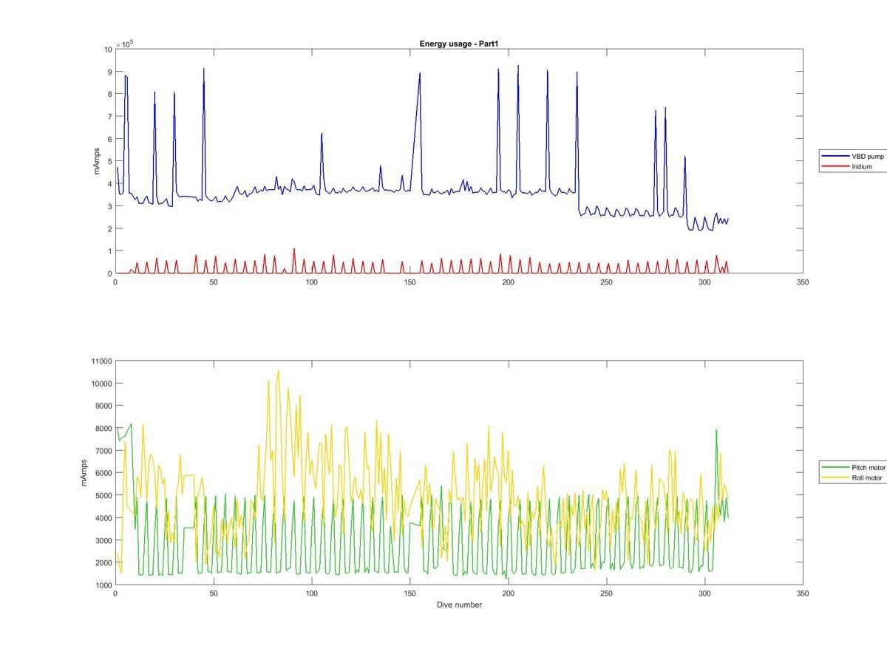Click the y-axis tick label "9000"

(102, 406)
